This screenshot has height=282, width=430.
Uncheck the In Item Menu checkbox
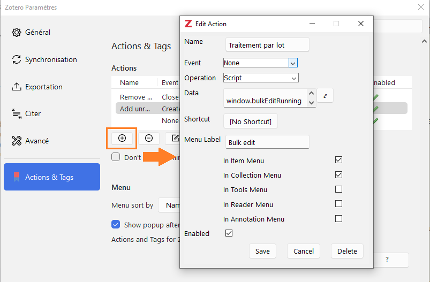click(x=338, y=160)
